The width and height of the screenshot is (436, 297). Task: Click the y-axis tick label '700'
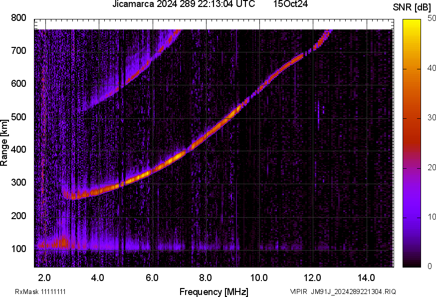coord(18,51)
